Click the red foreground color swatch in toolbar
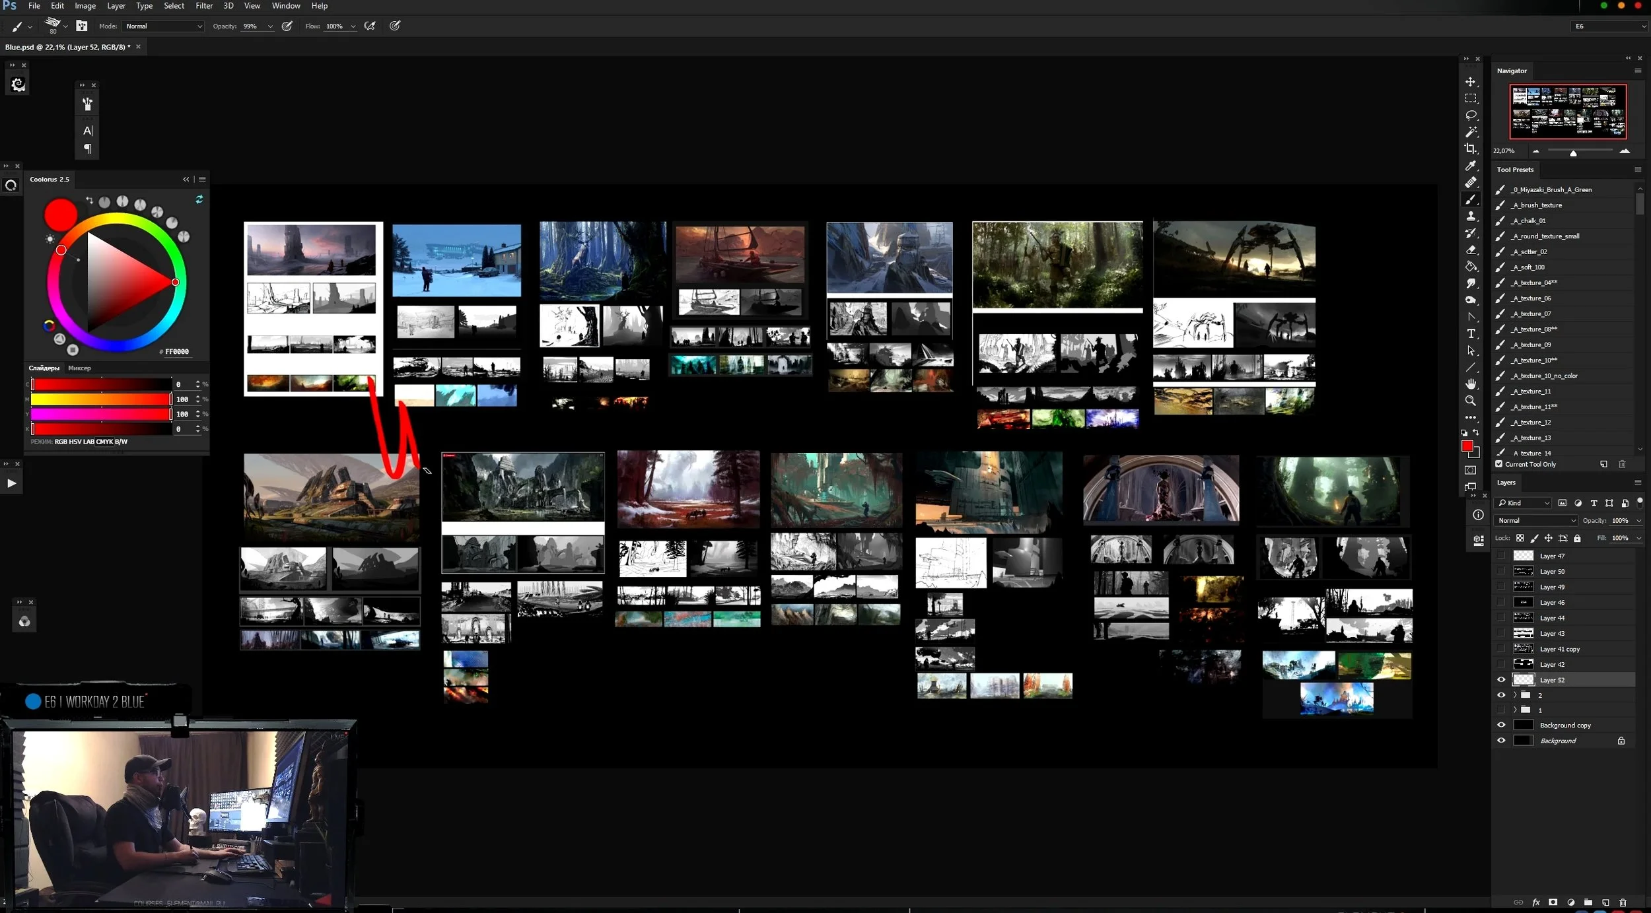This screenshot has width=1651, height=913. [x=1467, y=447]
